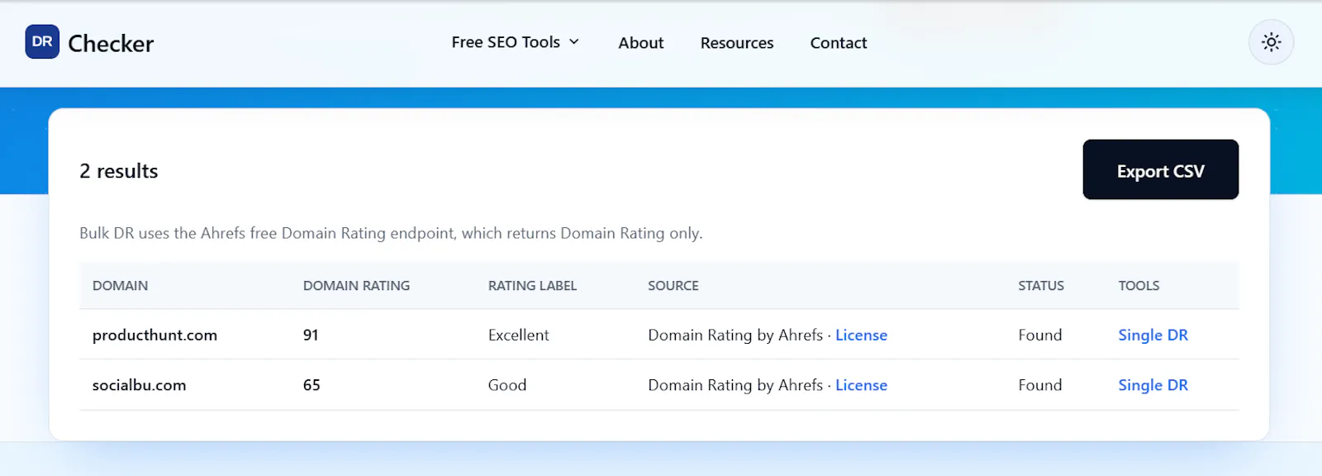Open Single DR for producthunt.com
1322x476 pixels.
click(x=1153, y=335)
